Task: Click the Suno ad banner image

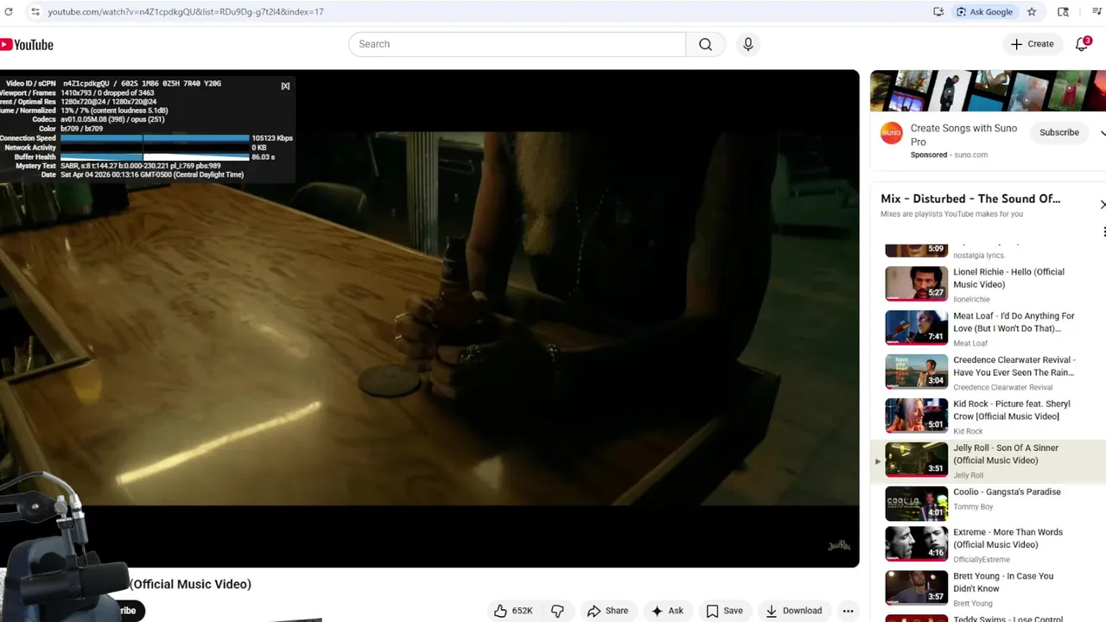Action: tap(988, 92)
